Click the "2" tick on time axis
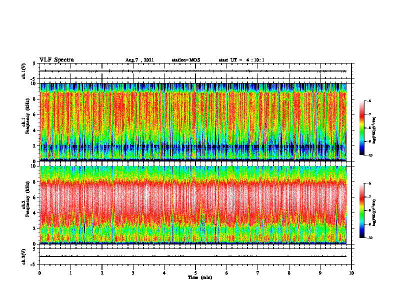Image resolution: width=396 pixels, height=306 pixels. coord(102,273)
